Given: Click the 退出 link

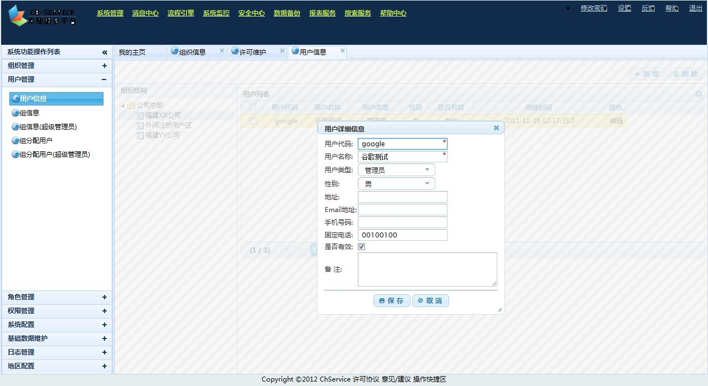Looking at the screenshot, I should (696, 8).
